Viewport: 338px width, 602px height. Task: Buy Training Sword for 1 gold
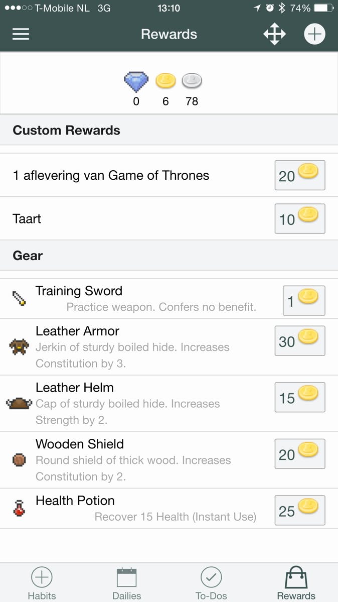point(303,300)
